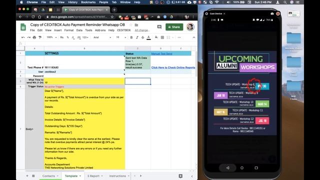Open the Arial font dropdown
This screenshot has height=180, width=320.
point(102,37)
